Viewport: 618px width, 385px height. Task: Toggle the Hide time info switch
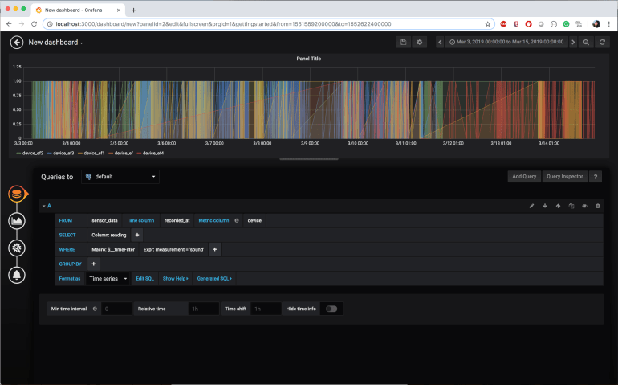coord(330,309)
